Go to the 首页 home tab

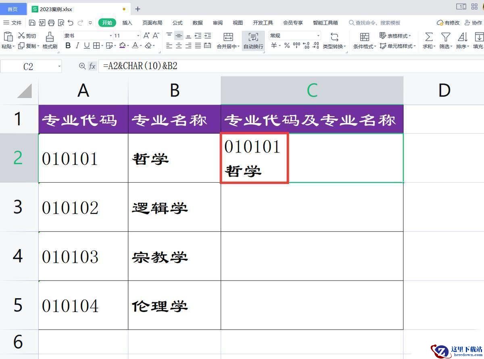pyautogui.click(x=13, y=9)
